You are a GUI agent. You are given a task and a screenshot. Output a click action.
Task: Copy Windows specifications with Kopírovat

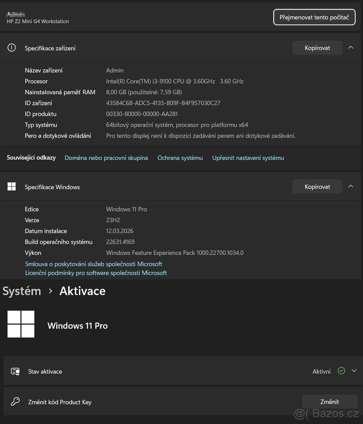pyautogui.click(x=317, y=187)
